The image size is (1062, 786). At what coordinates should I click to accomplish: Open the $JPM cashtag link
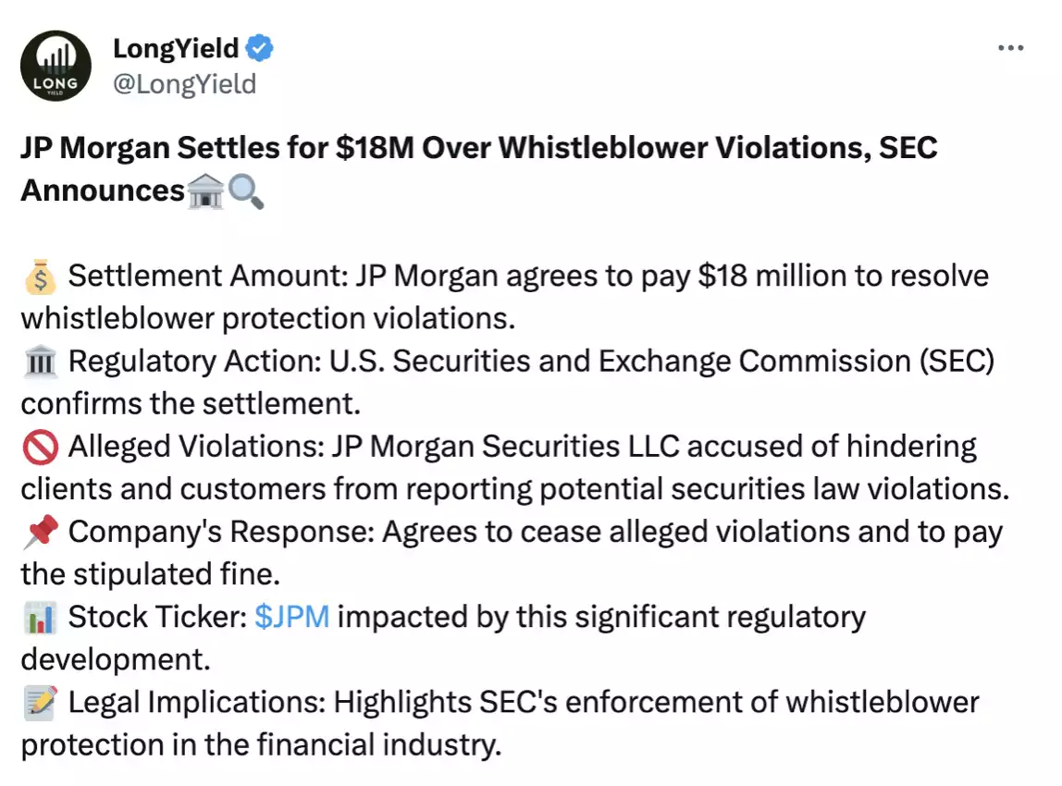[x=291, y=617]
